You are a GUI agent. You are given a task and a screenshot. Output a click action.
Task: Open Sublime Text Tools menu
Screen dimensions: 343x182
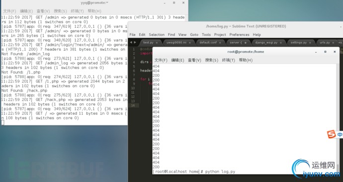[206, 35]
